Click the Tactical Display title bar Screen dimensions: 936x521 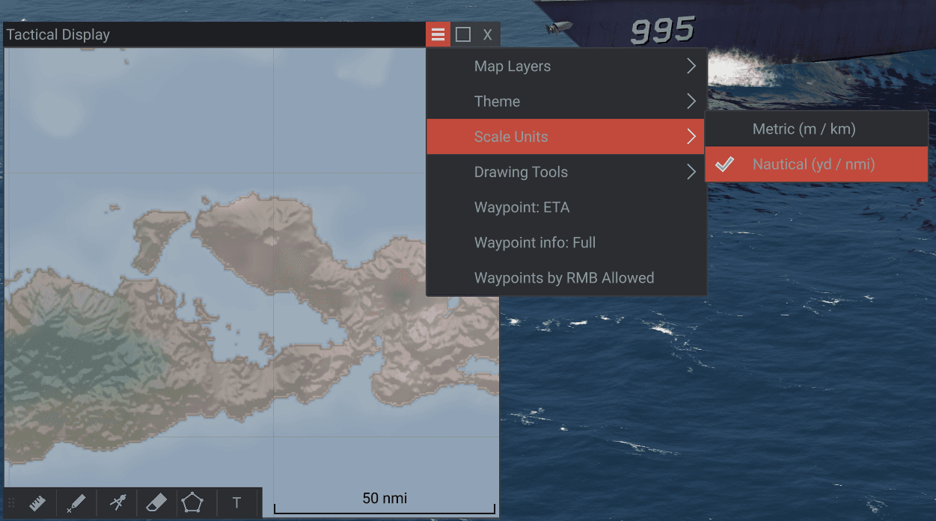click(x=214, y=34)
